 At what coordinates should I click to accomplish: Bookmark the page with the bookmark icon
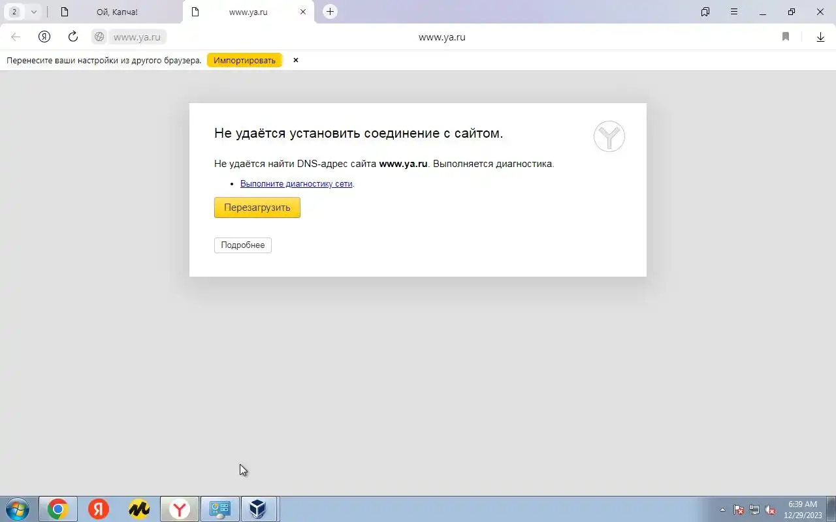pyautogui.click(x=786, y=37)
